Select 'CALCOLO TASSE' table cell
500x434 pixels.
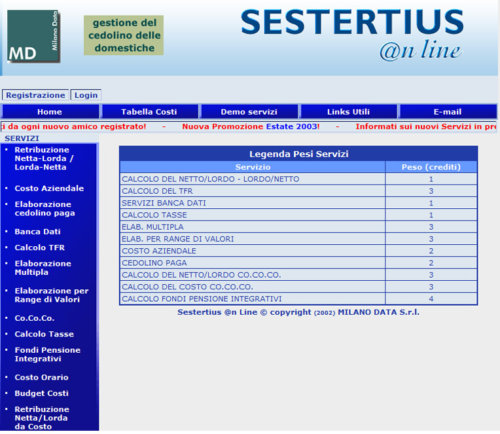(253, 215)
